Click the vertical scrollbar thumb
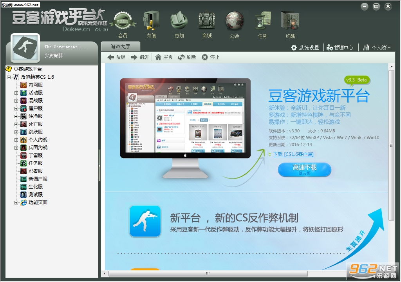401x282 pixels. point(391,145)
